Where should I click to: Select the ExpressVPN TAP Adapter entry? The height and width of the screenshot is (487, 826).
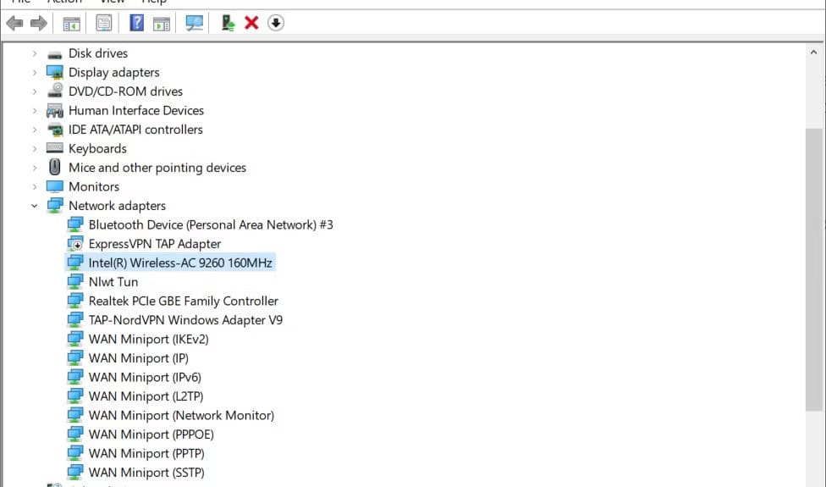tap(154, 244)
